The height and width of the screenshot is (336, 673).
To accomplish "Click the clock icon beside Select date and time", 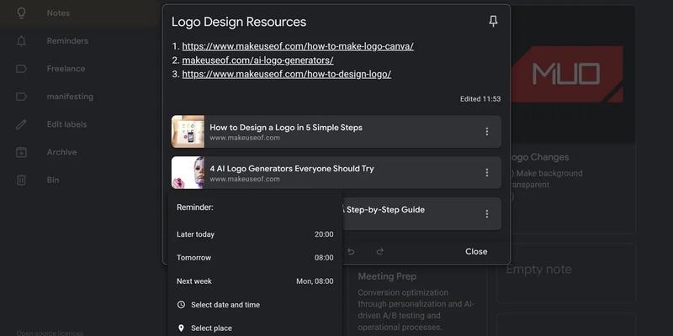I will pyautogui.click(x=181, y=305).
